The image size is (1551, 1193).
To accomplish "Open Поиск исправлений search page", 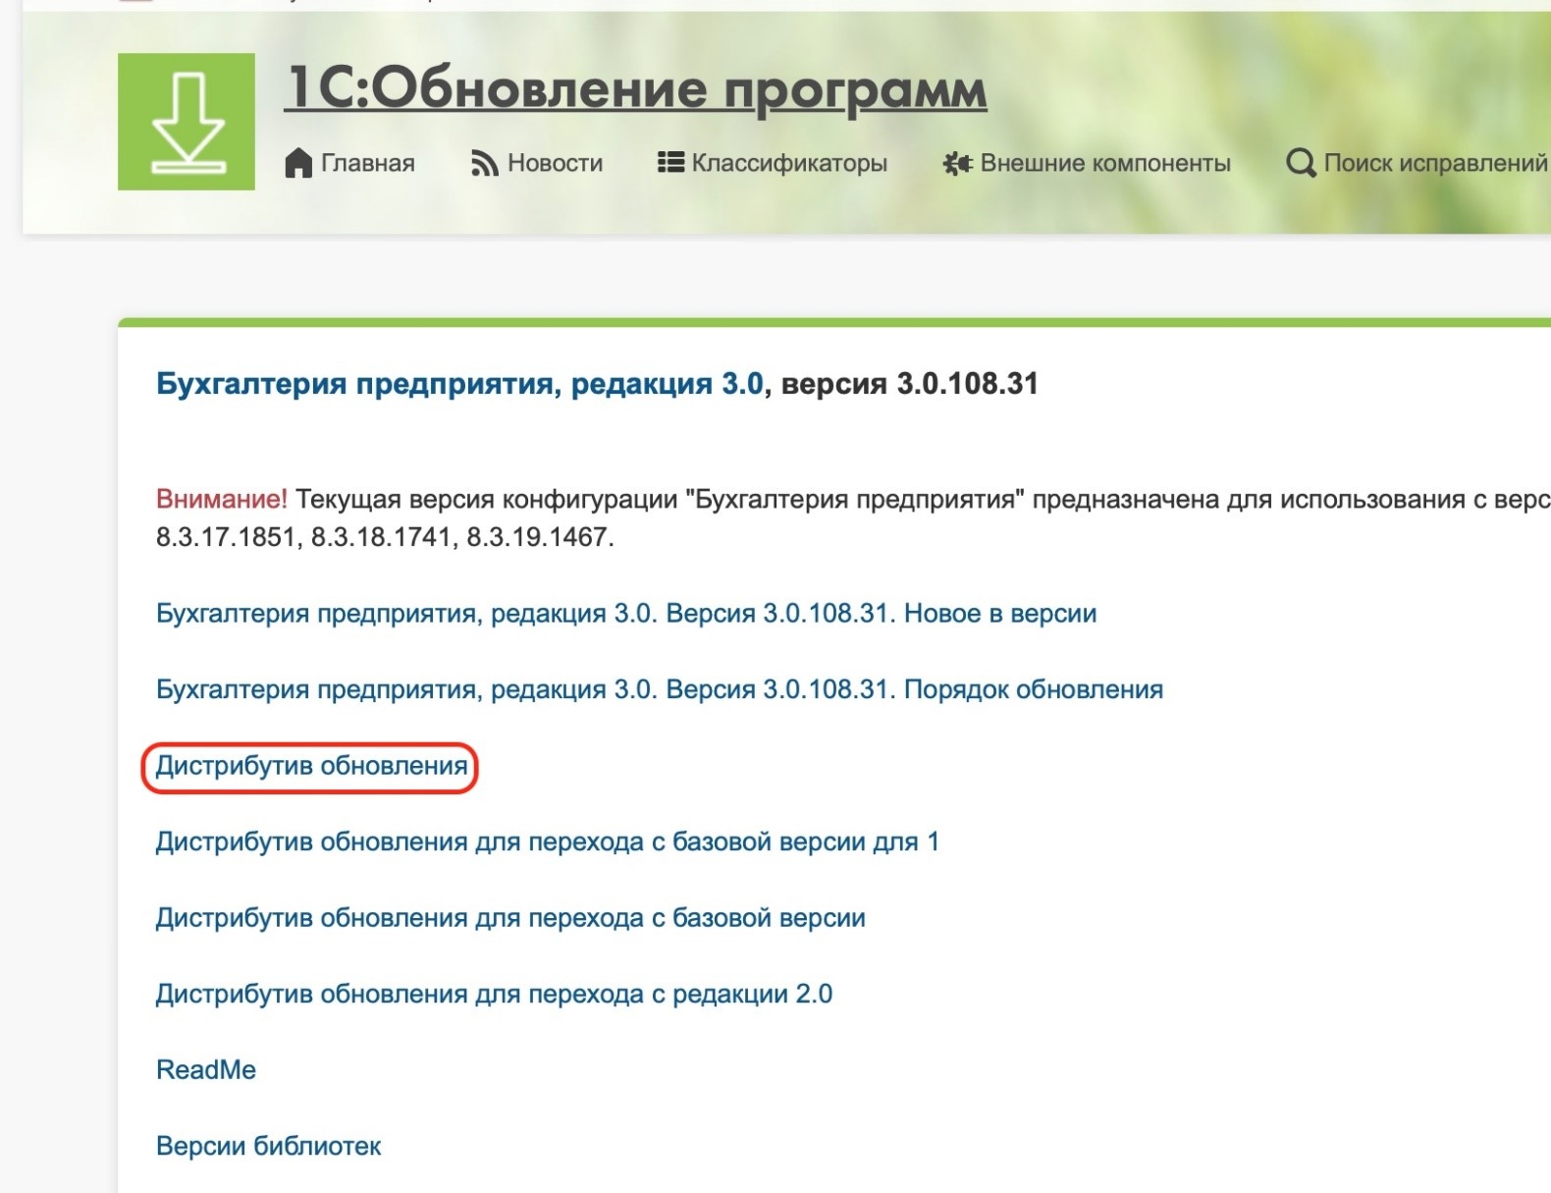I will 1435,163.
